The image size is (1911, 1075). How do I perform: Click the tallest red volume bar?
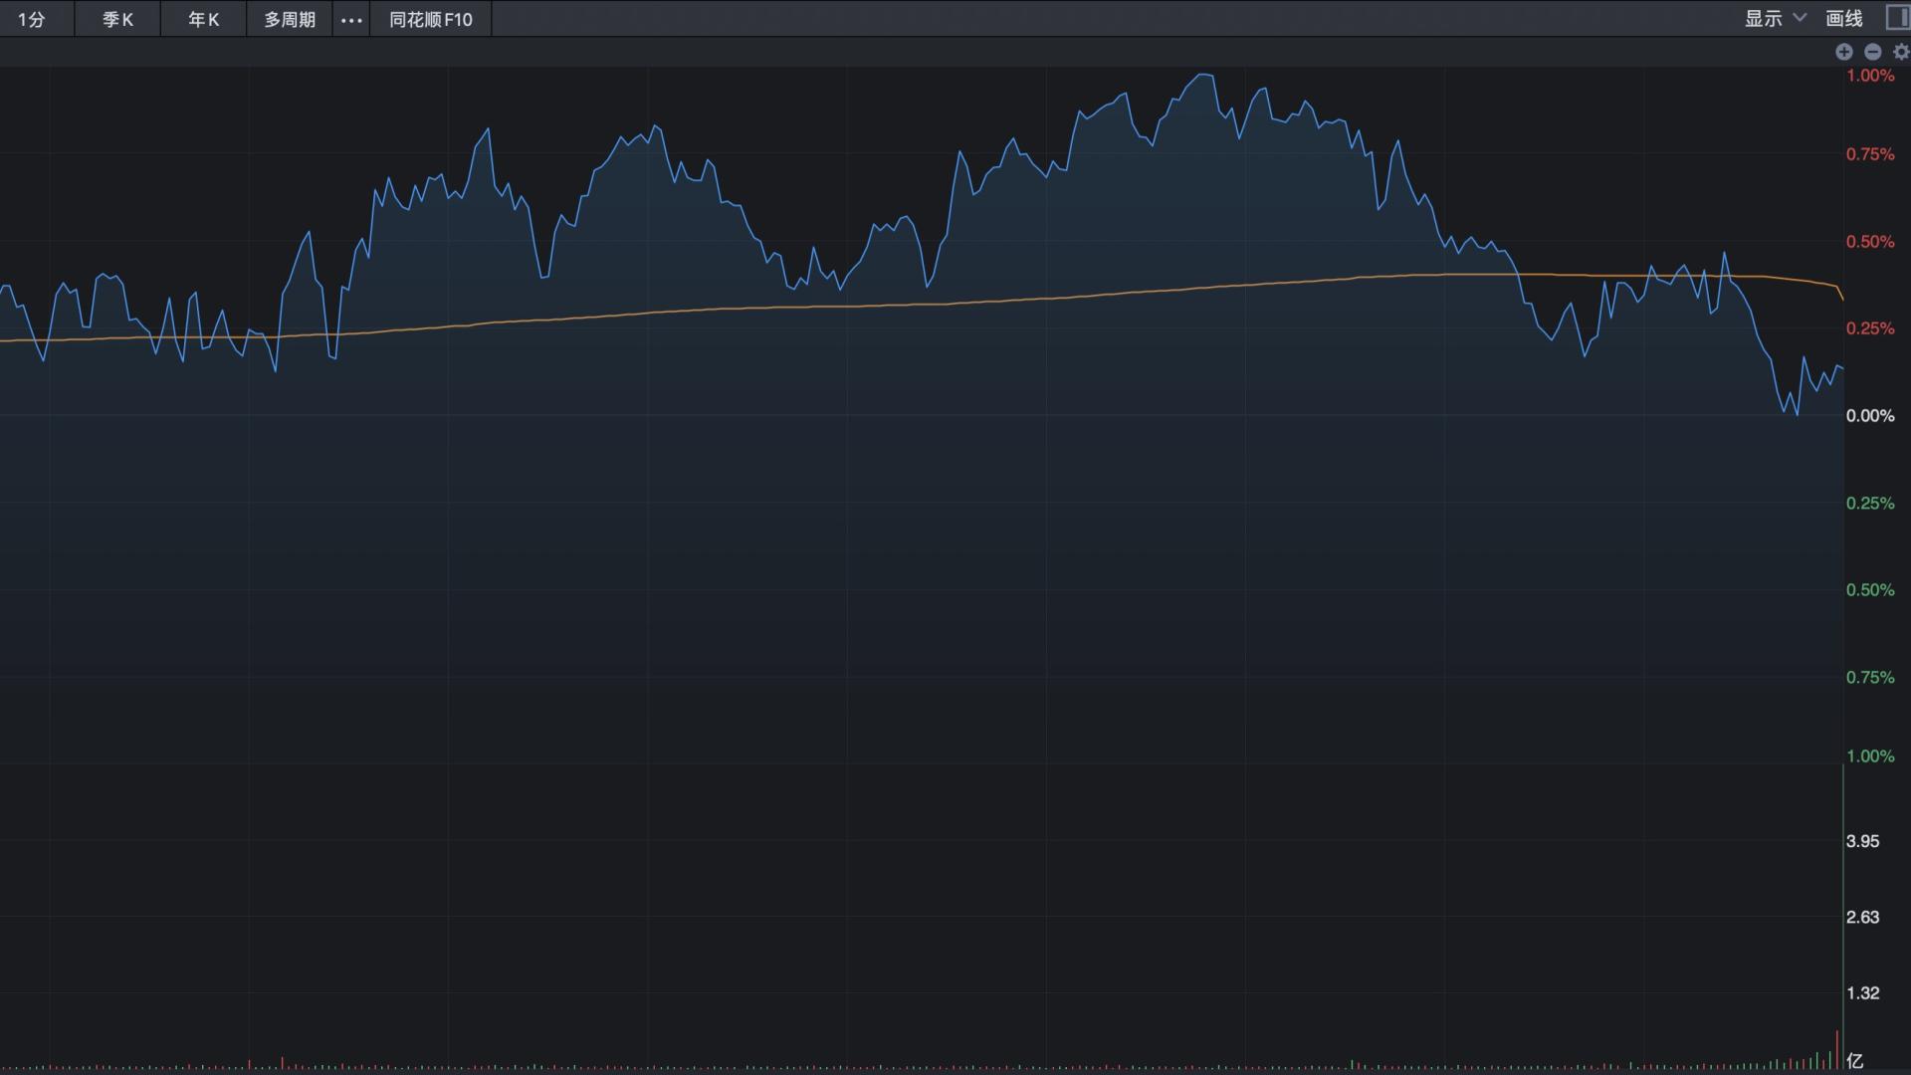pos(1836,1050)
